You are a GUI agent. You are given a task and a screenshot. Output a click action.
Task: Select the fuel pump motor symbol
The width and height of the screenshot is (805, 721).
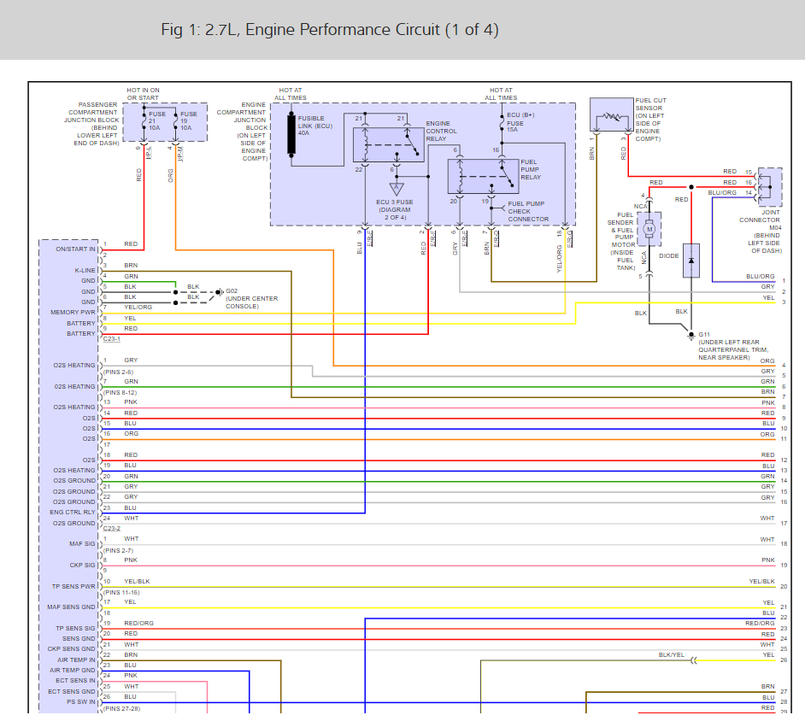pos(649,228)
